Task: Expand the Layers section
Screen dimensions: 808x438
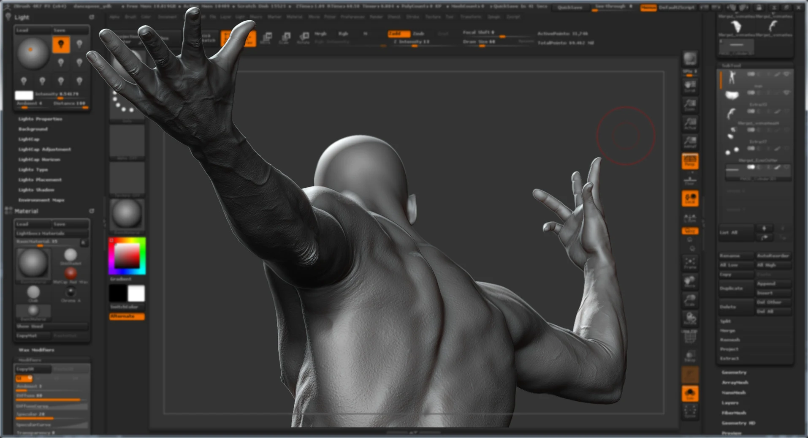Action: pyautogui.click(x=730, y=403)
